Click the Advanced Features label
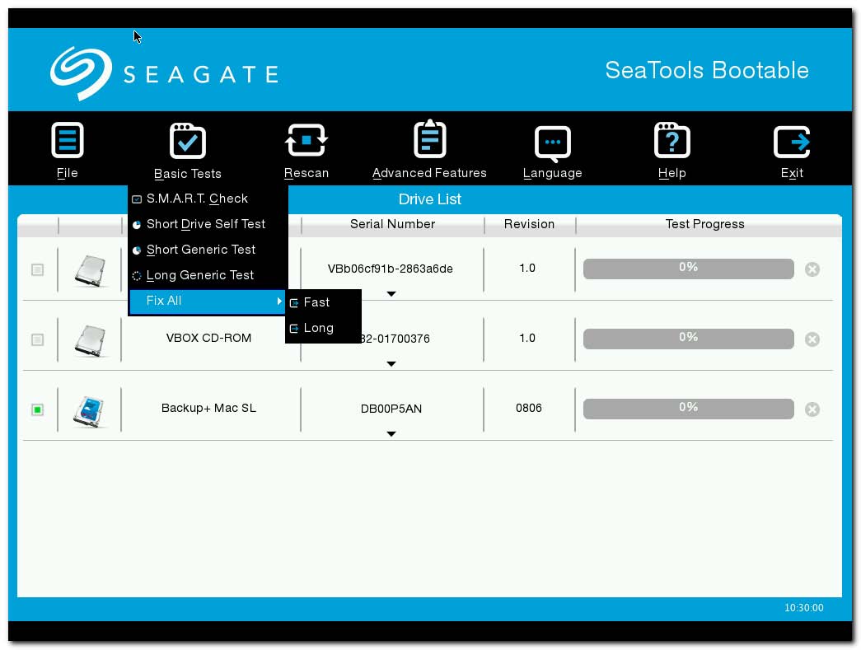Image resolution: width=861 pixels, height=650 pixels. 429,173
